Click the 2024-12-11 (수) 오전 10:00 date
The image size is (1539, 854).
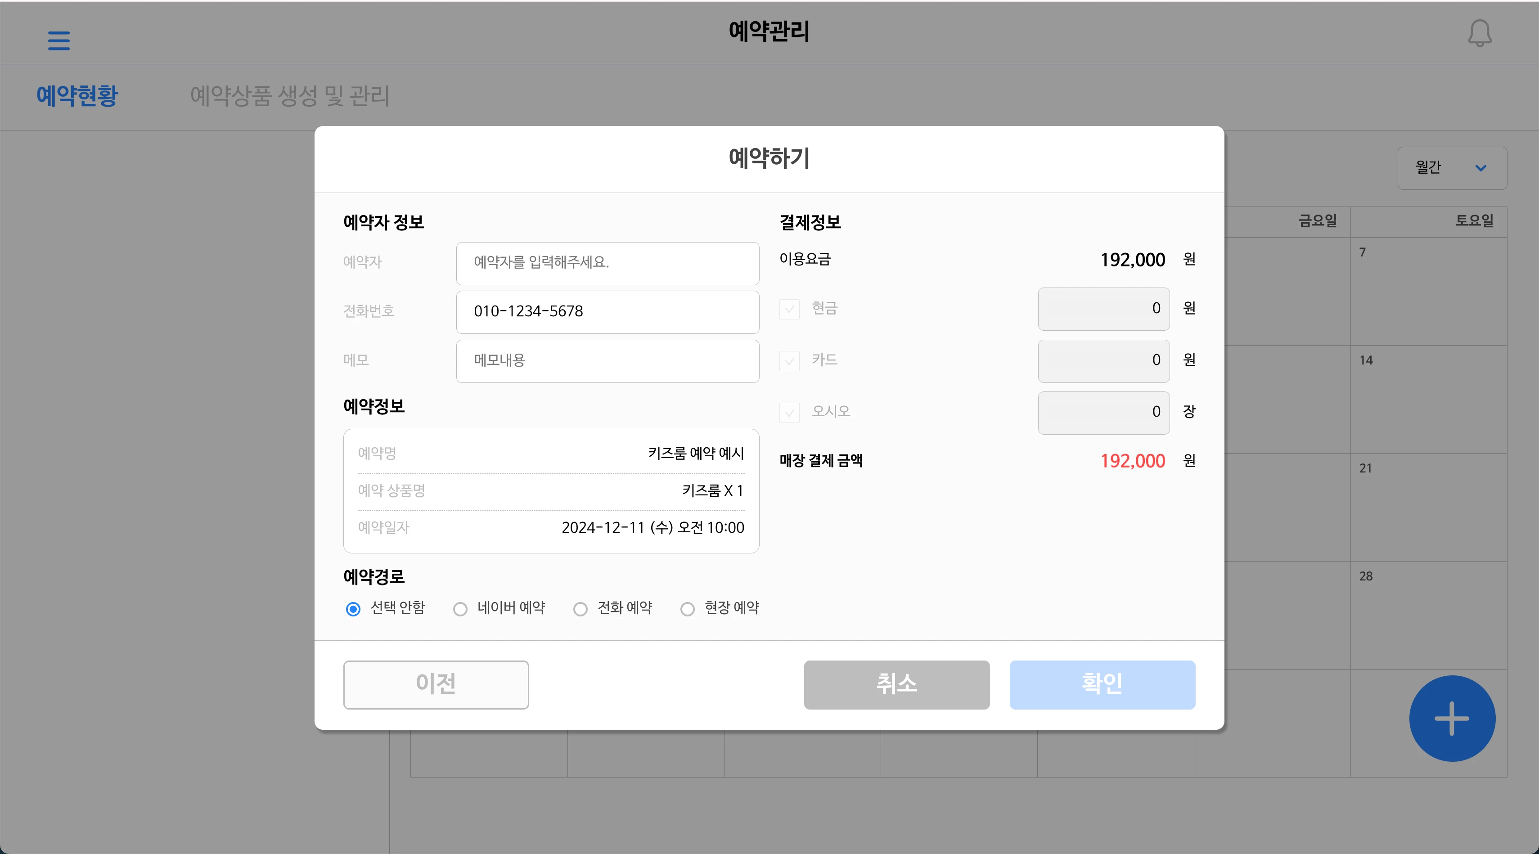[653, 527]
